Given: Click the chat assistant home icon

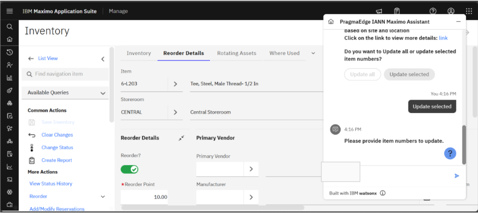Looking at the screenshot, I should pyautogui.click(x=331, y=22).
